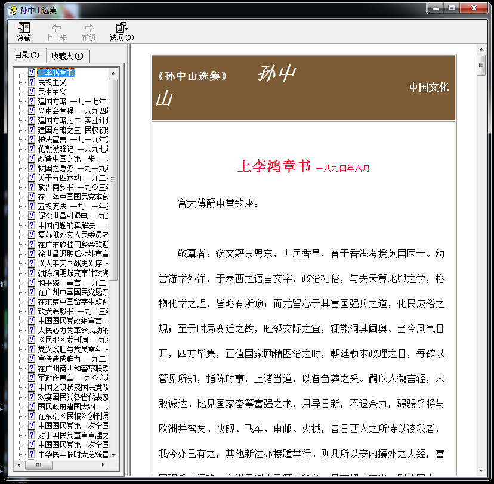
Task: Click the document pane scroll-up arrow
Action: coord(481,49)
